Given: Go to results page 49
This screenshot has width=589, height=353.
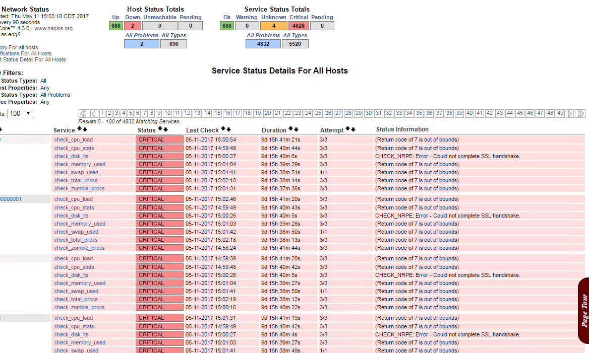Looking at the screenshot, I should coord(560,113).
